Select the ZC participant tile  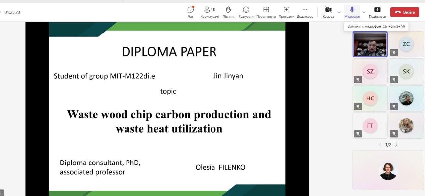pyautogui.click(x=406, y=44)
